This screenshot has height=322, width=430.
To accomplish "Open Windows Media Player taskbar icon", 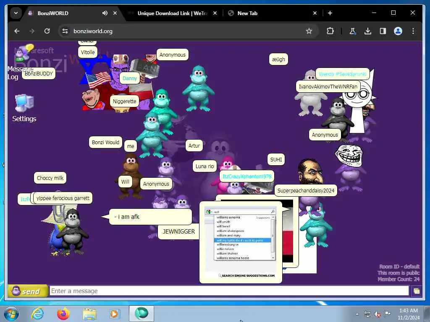I will (114, 314).
